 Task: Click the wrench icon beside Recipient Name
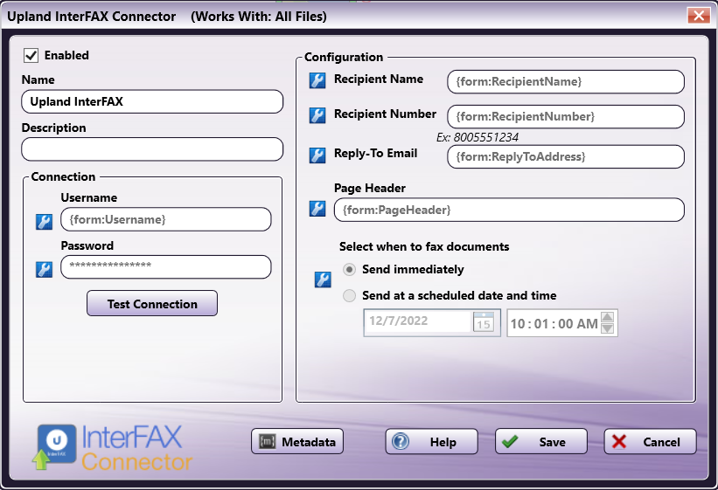(317, 80)
